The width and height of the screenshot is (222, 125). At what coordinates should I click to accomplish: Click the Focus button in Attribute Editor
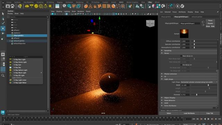[210, 20]
